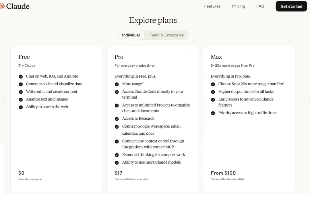This screenshot has width=310, height=197.
Task: Click 'Per month billed annually' text
Action: pos(131,179)
